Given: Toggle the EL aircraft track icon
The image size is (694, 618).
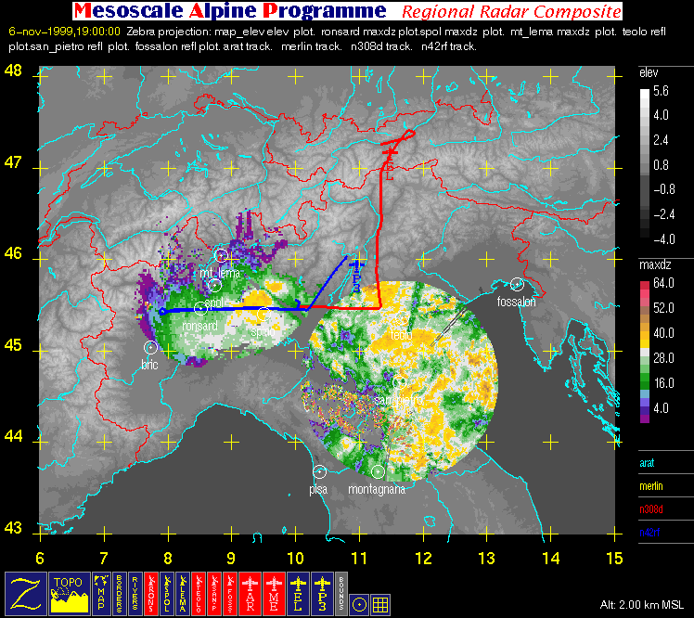Looking at the screenshot, I should [298, 593].
